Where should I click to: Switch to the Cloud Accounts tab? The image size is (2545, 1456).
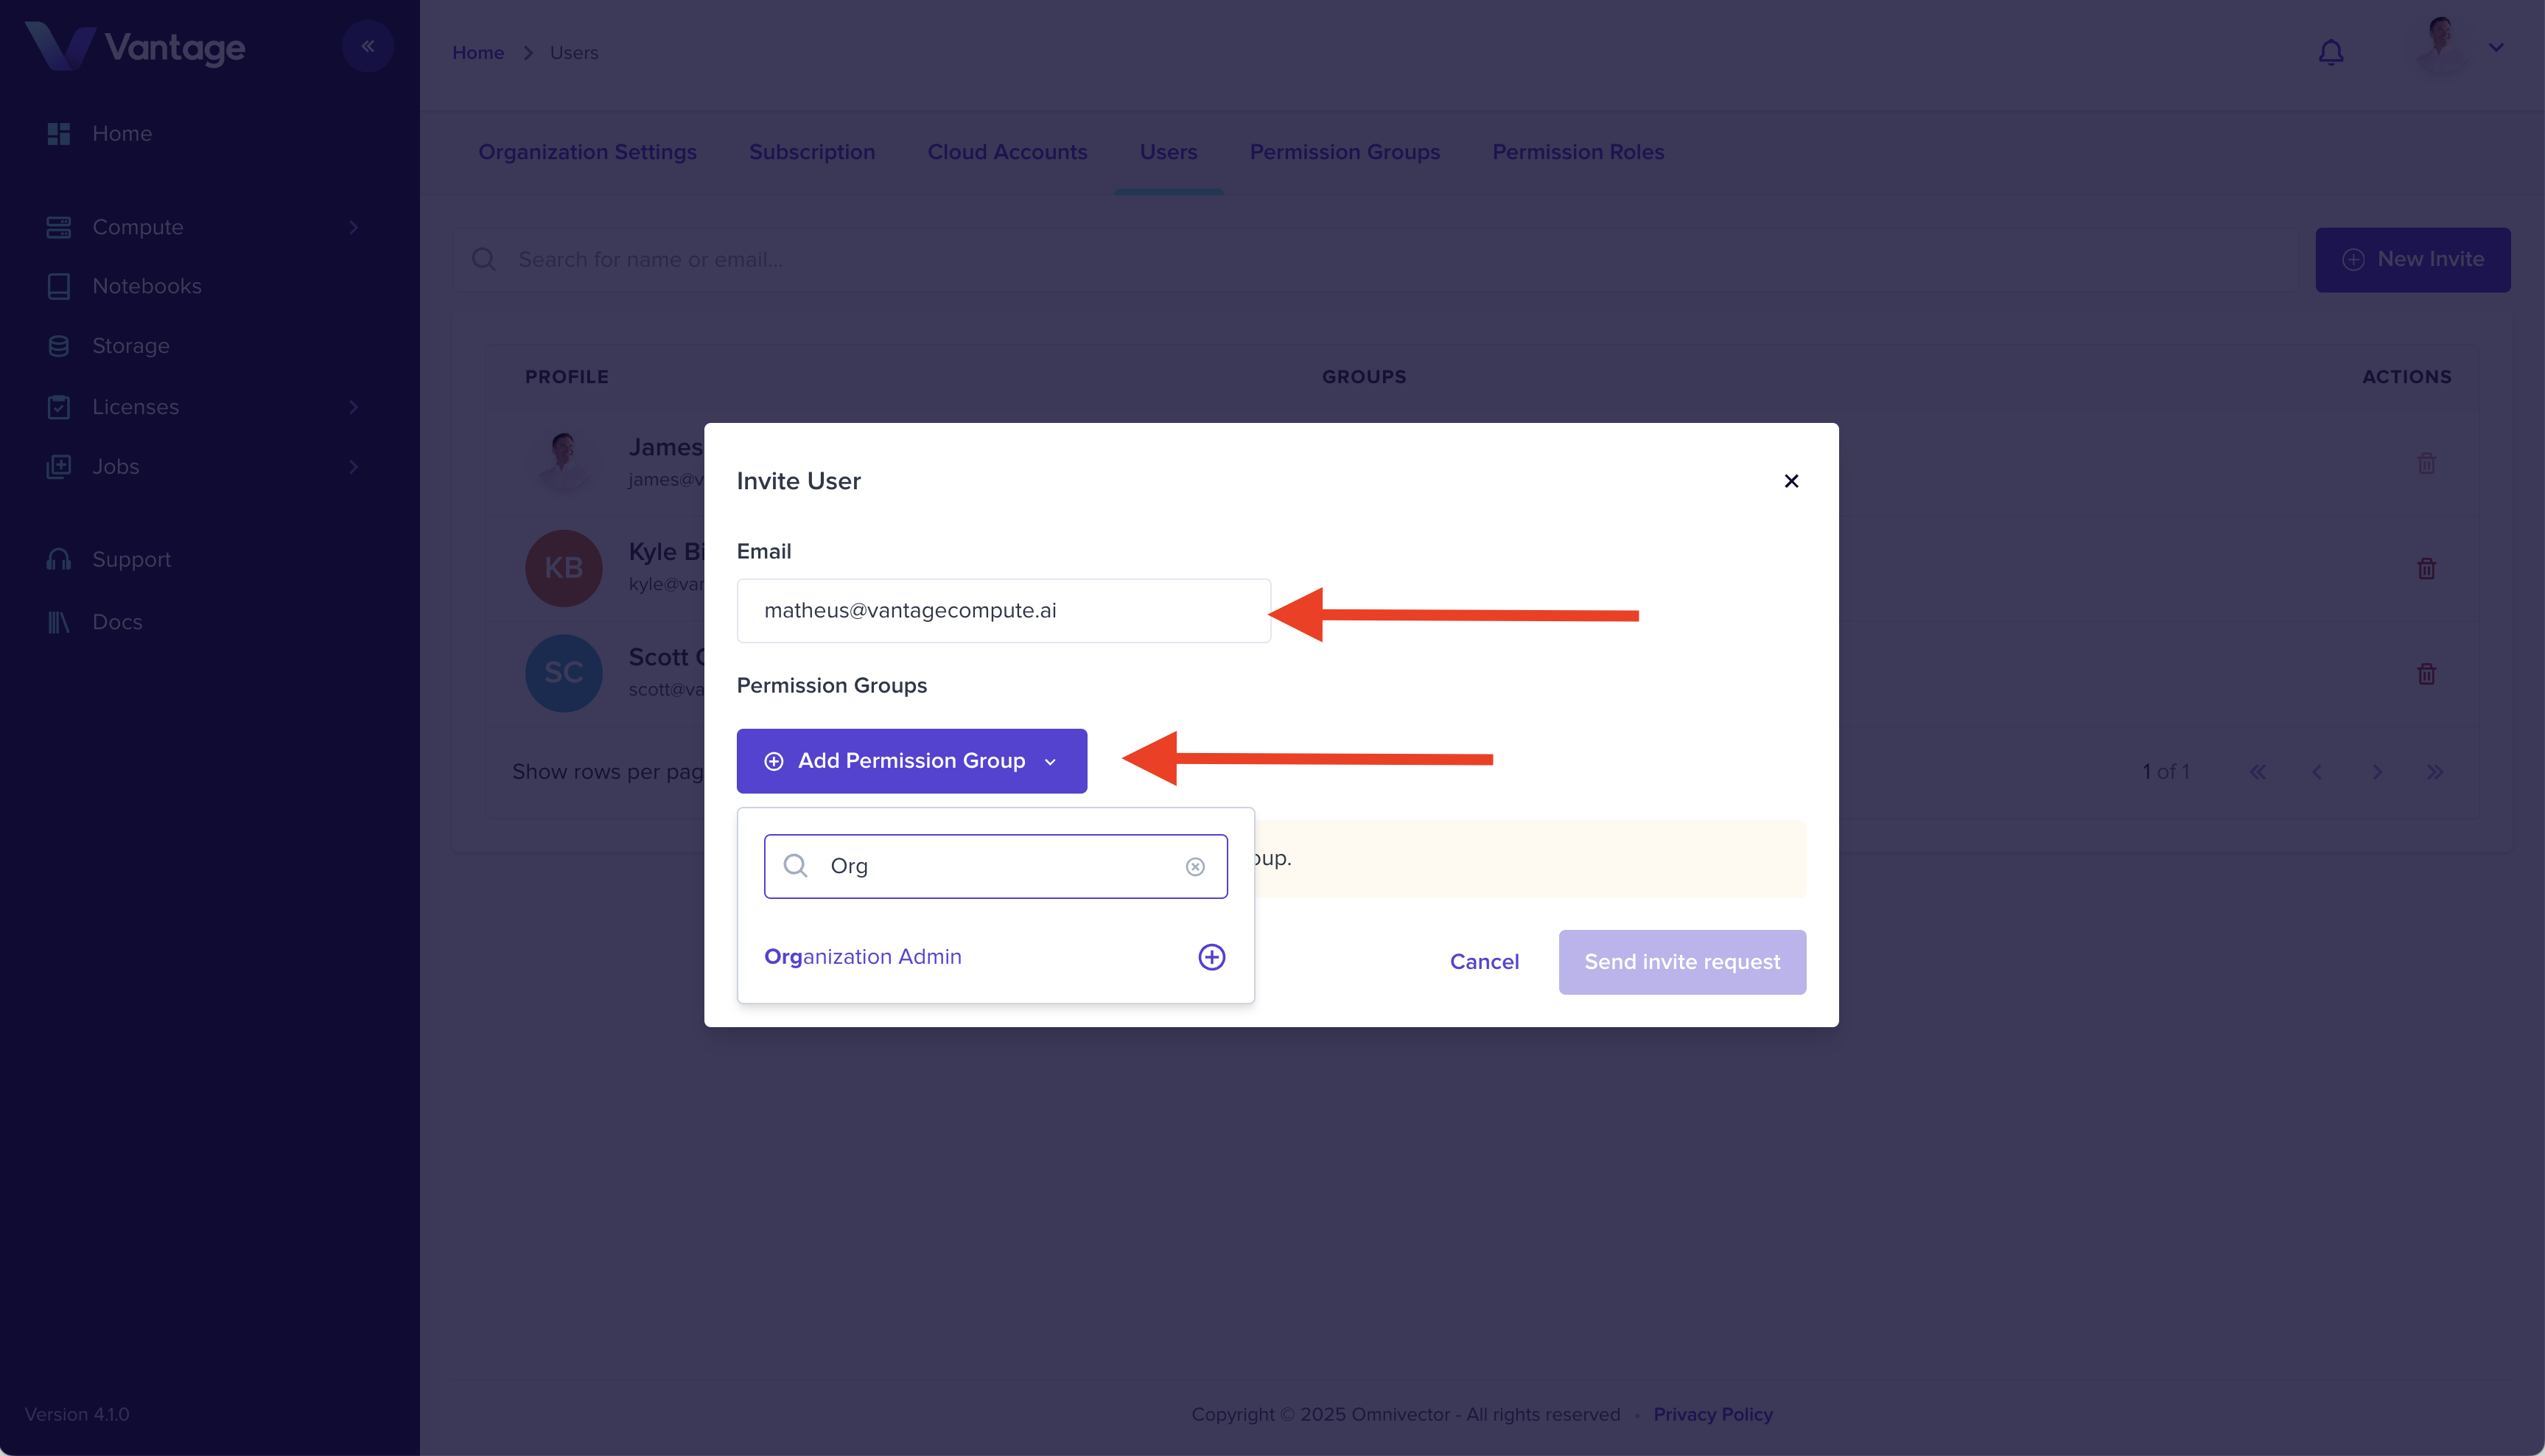(x=1007, y=152)
